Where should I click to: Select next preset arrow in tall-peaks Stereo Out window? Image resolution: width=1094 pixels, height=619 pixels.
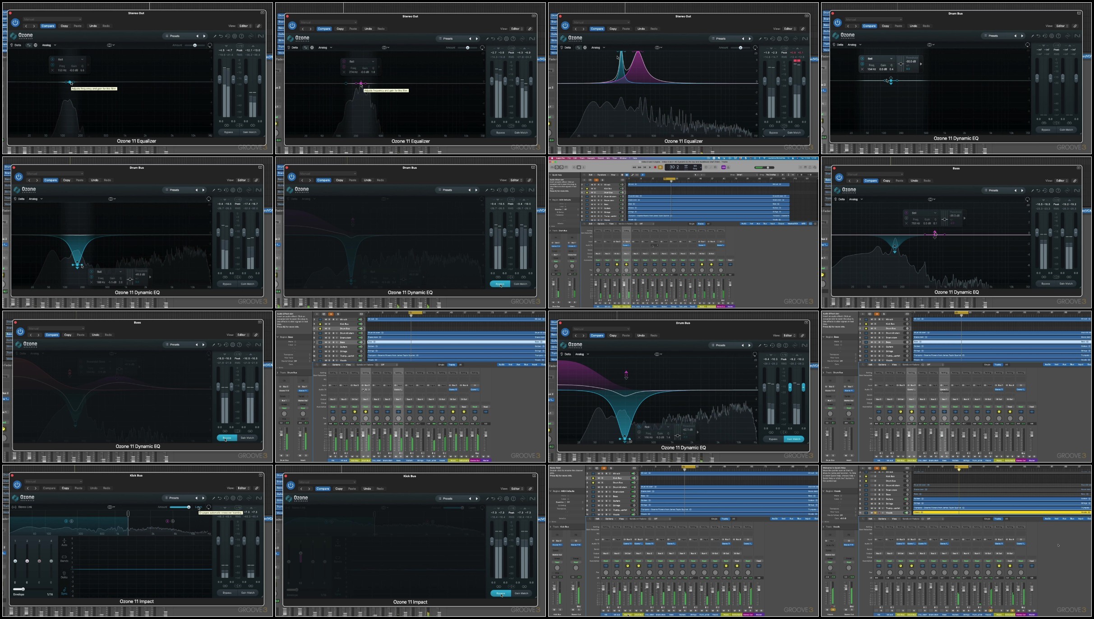750,39
